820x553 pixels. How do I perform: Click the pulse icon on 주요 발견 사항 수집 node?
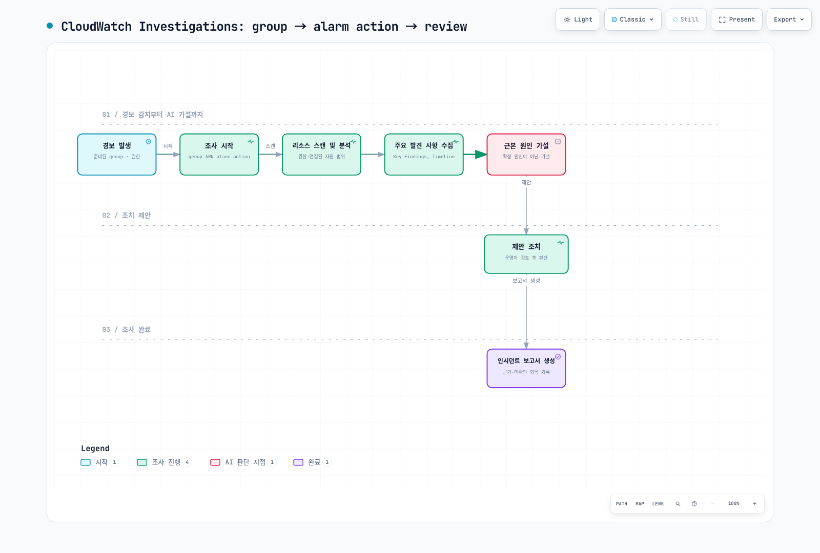456,142
